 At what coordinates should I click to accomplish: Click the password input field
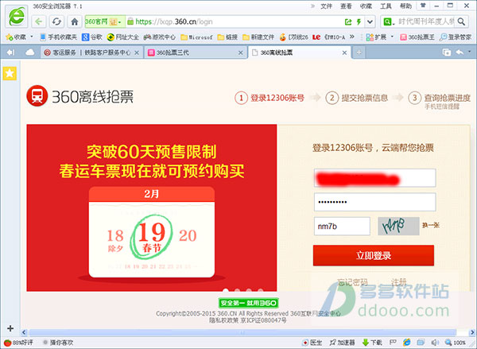374,202
